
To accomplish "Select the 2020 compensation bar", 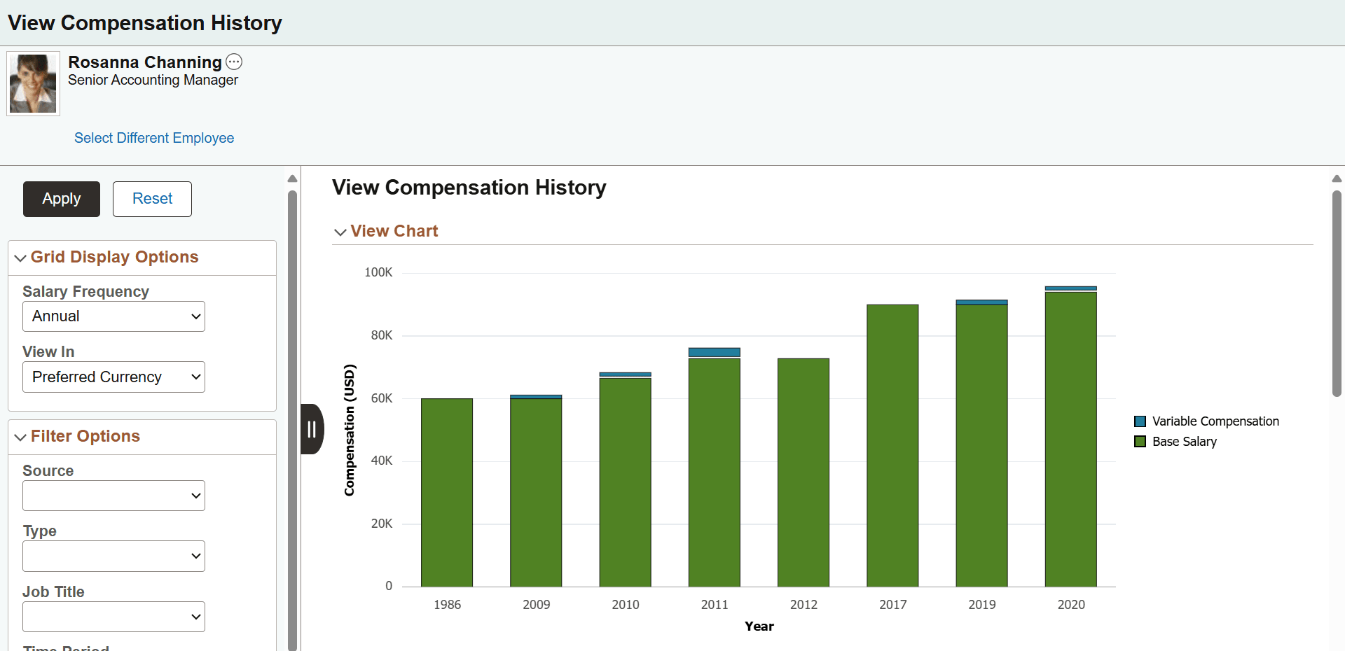I will 1071,434.
